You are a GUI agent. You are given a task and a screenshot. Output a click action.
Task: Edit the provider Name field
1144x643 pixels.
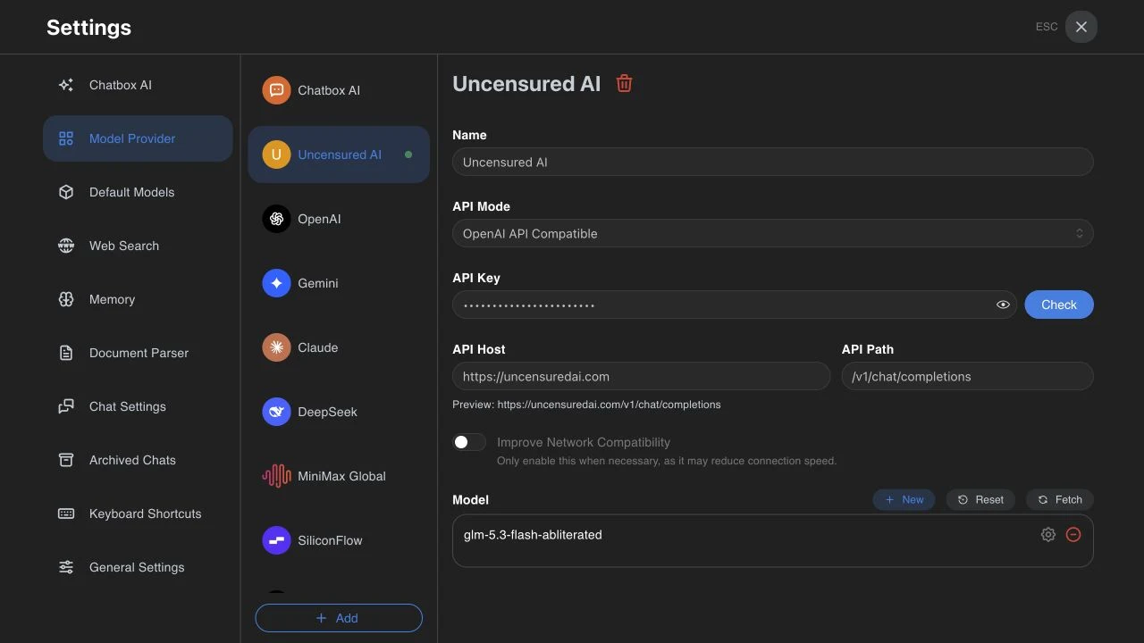click(x=773, y=162)
